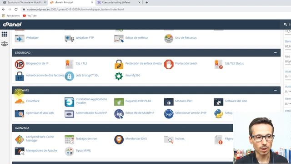Click the Protección Leech link text
Image resolution: width=291 pixels, height=164 pixels.
186,63
